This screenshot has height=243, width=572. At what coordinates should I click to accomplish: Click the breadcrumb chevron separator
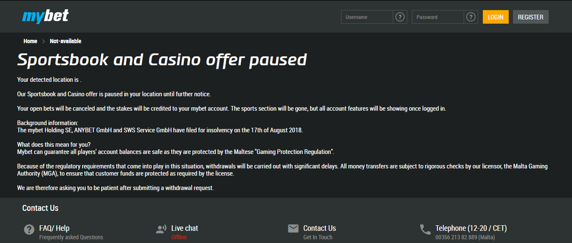coord(43,41)
